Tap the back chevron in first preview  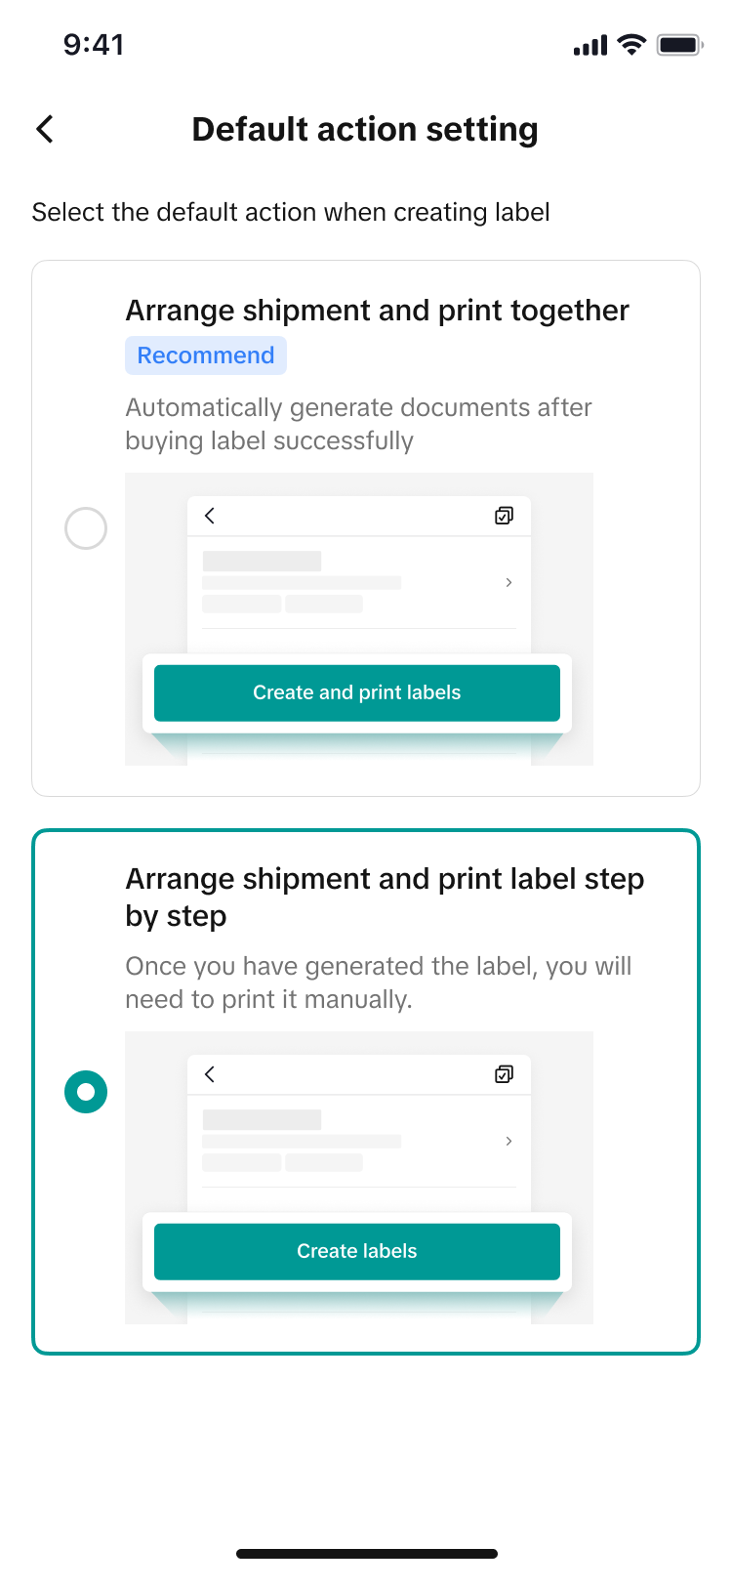(210, 516)
